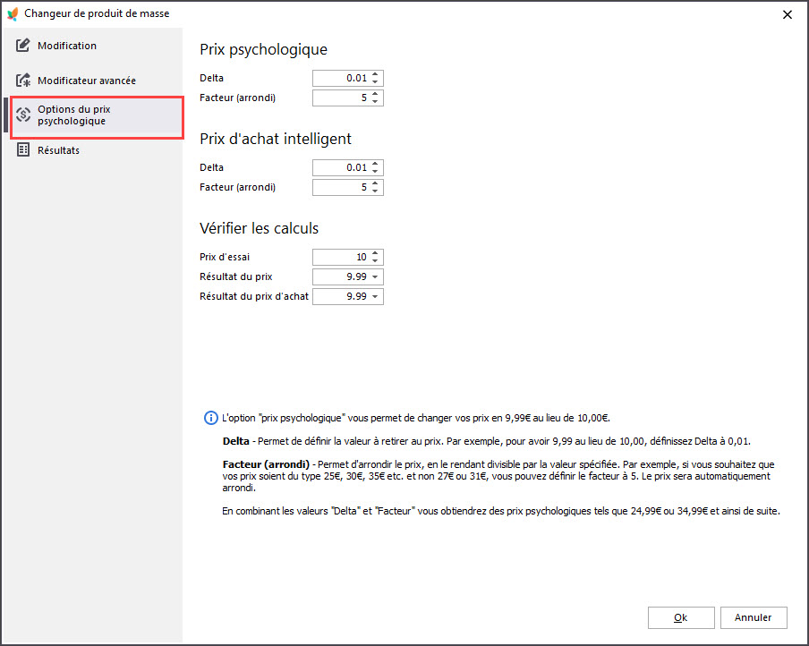Switch to the Résultats tab

58,150
